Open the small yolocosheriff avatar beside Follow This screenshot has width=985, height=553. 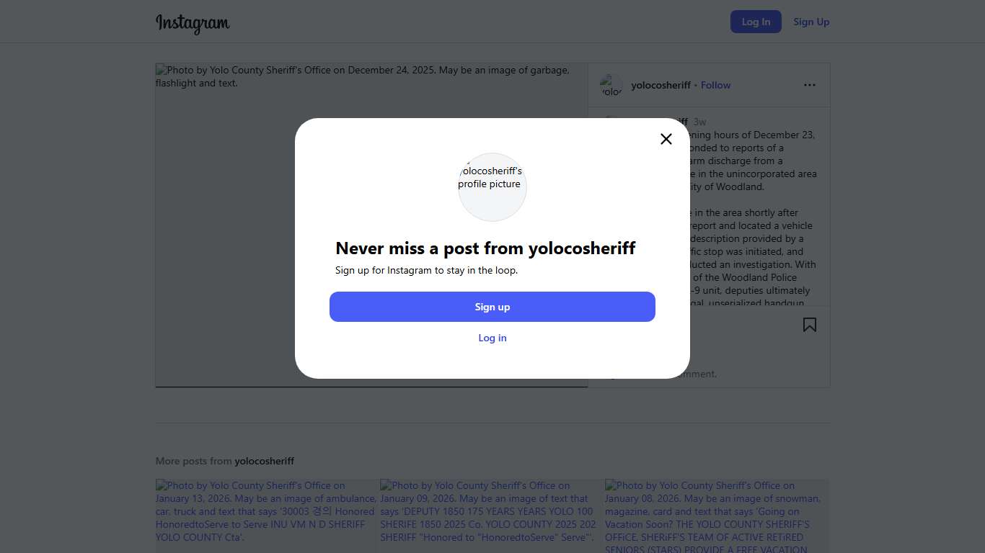[611, 86]
